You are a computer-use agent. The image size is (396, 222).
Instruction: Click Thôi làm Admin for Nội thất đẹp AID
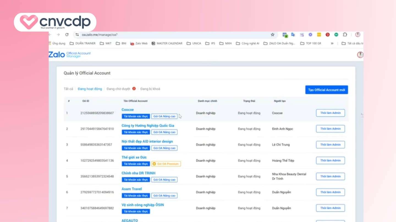(x=330, y=145)
